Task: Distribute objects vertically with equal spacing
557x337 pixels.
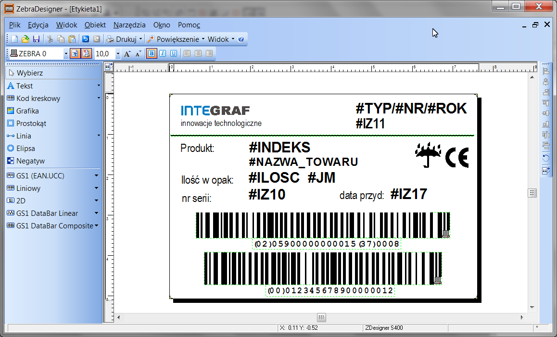Action: 546,145
